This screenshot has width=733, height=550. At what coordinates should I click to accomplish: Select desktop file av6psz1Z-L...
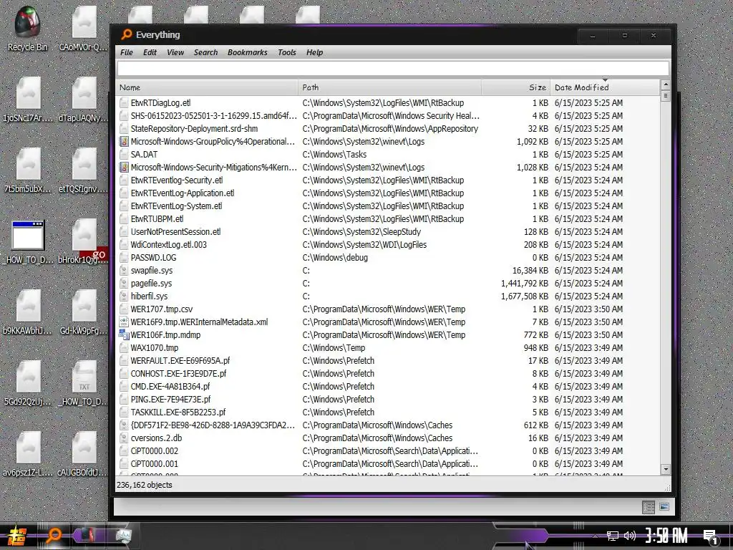28,453
